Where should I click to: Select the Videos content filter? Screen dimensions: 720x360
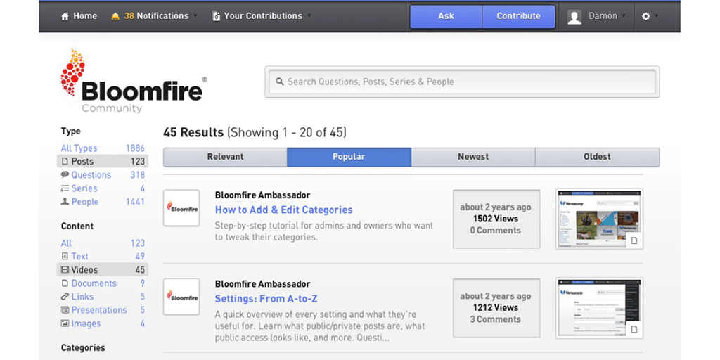click(x=84, y=270)
